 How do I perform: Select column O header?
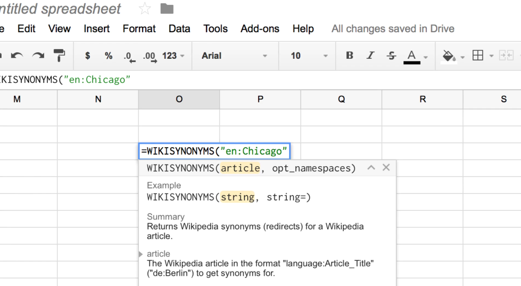click(x=179, y=99)
